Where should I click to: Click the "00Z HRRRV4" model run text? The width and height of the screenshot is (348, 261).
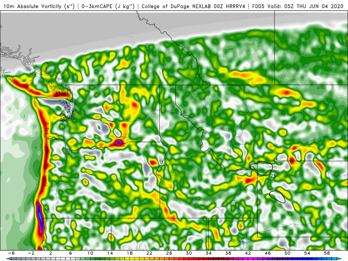tap(230, 6)
